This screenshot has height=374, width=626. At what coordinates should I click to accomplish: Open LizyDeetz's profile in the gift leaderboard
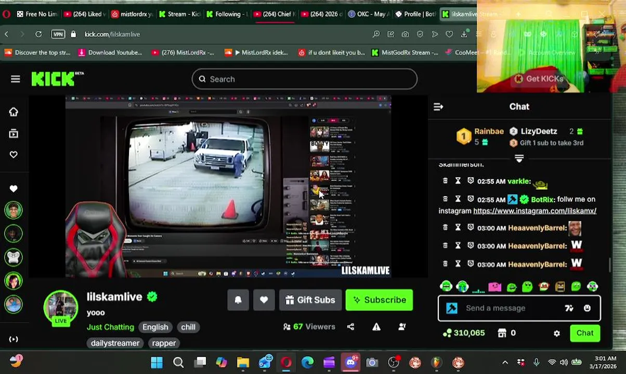pyautogui.click(x=539, y=131)
